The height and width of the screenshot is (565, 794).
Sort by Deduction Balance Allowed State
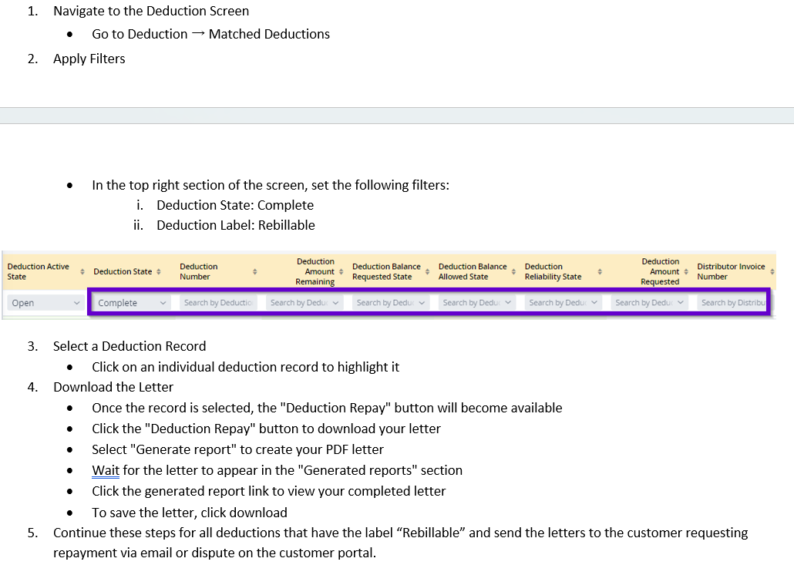pos(513,272)
